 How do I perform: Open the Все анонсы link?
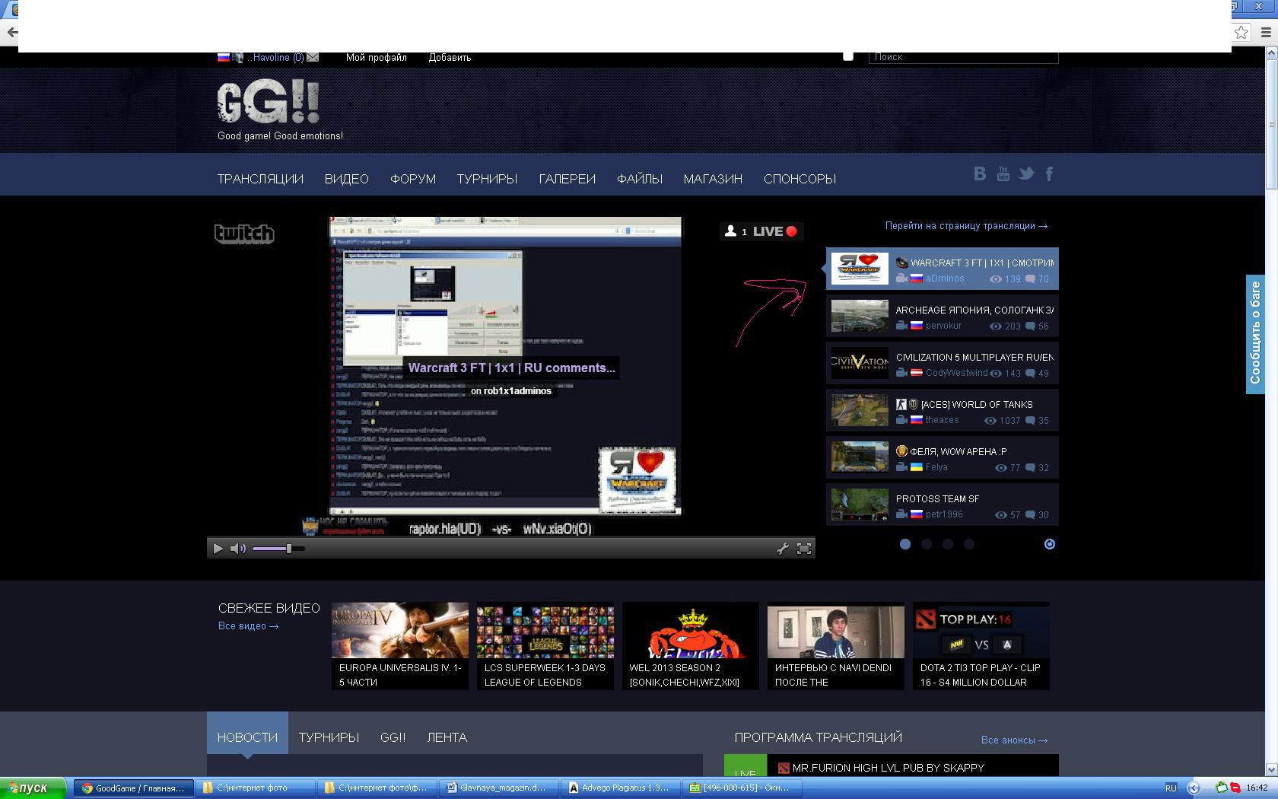coord(1014,740)
